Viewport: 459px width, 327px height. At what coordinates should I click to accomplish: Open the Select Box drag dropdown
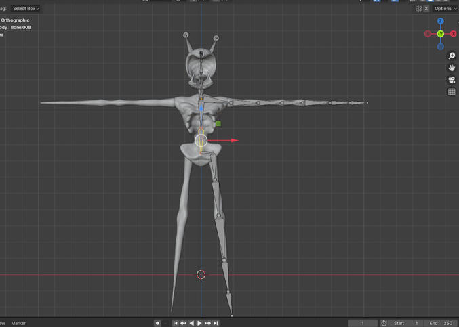pyautogui.click(x=26, y=9)
